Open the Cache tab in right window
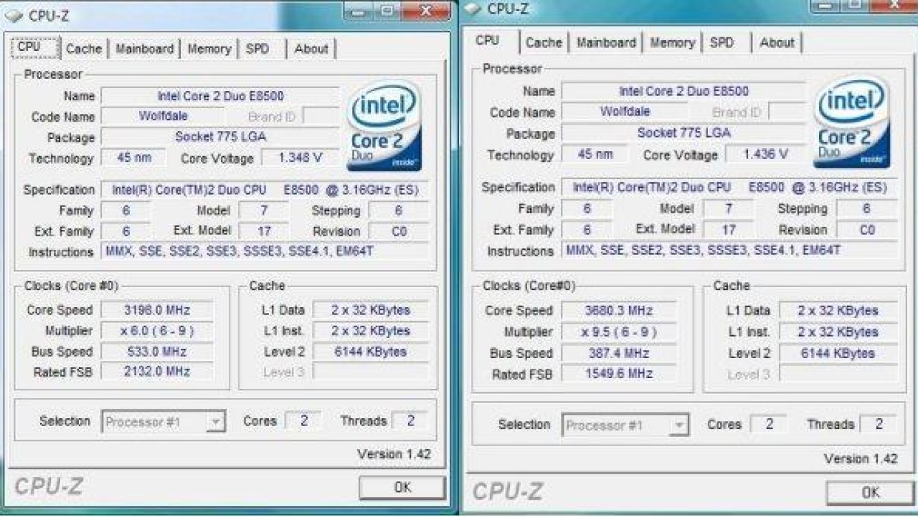918x517 pixels. (x=544, y=42)
